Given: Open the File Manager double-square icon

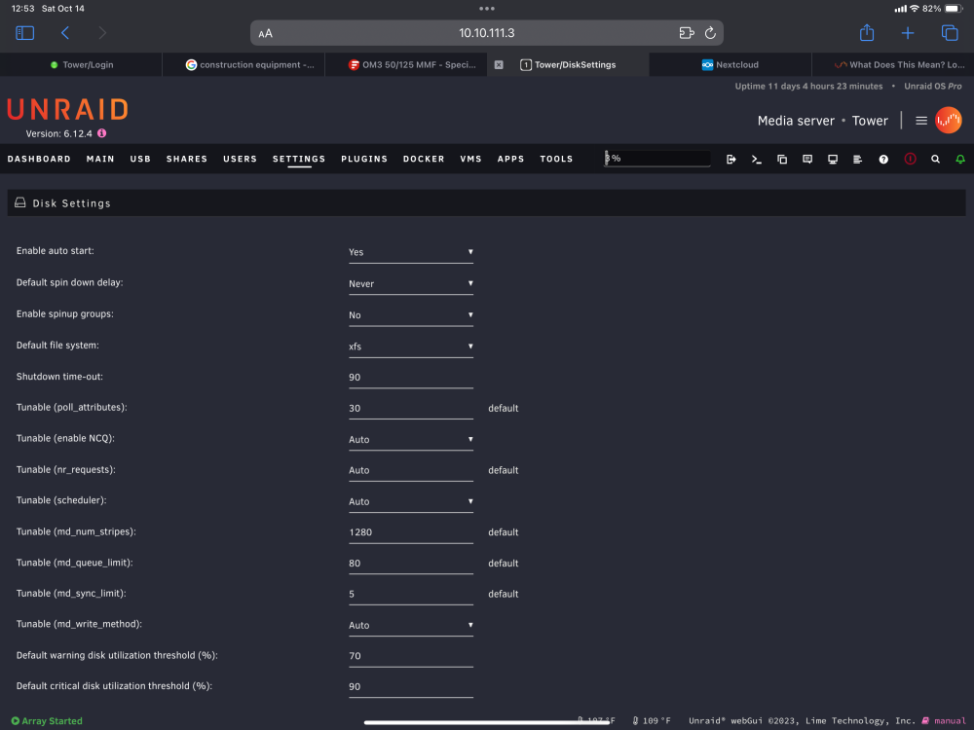Looking at the screenshot, I should coord(782,160).
